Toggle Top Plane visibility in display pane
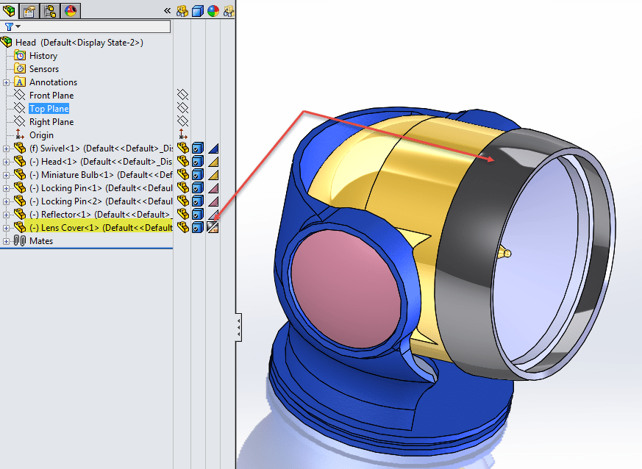Viewport: 642px width, 469px height. [x=182, y=108]
